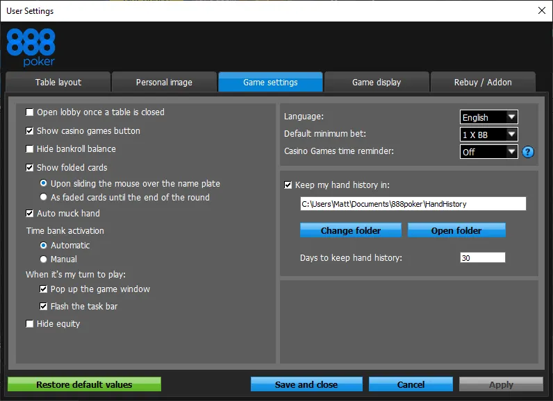Click the Days to keep hand history field
The height and width of the screenshot is (401, 553).
coord(482,258)
